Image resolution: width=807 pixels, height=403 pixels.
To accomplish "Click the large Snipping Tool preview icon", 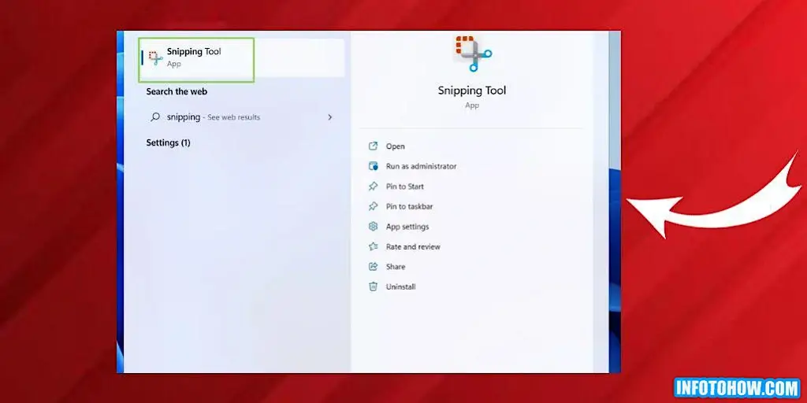I will click(x=473, y=53).
